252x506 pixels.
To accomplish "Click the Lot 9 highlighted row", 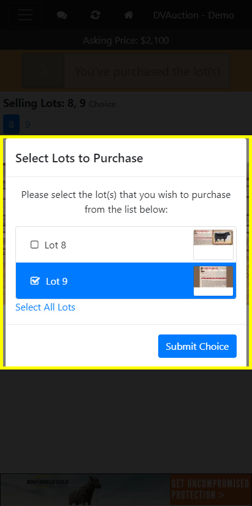I will [x=126, y=281].
